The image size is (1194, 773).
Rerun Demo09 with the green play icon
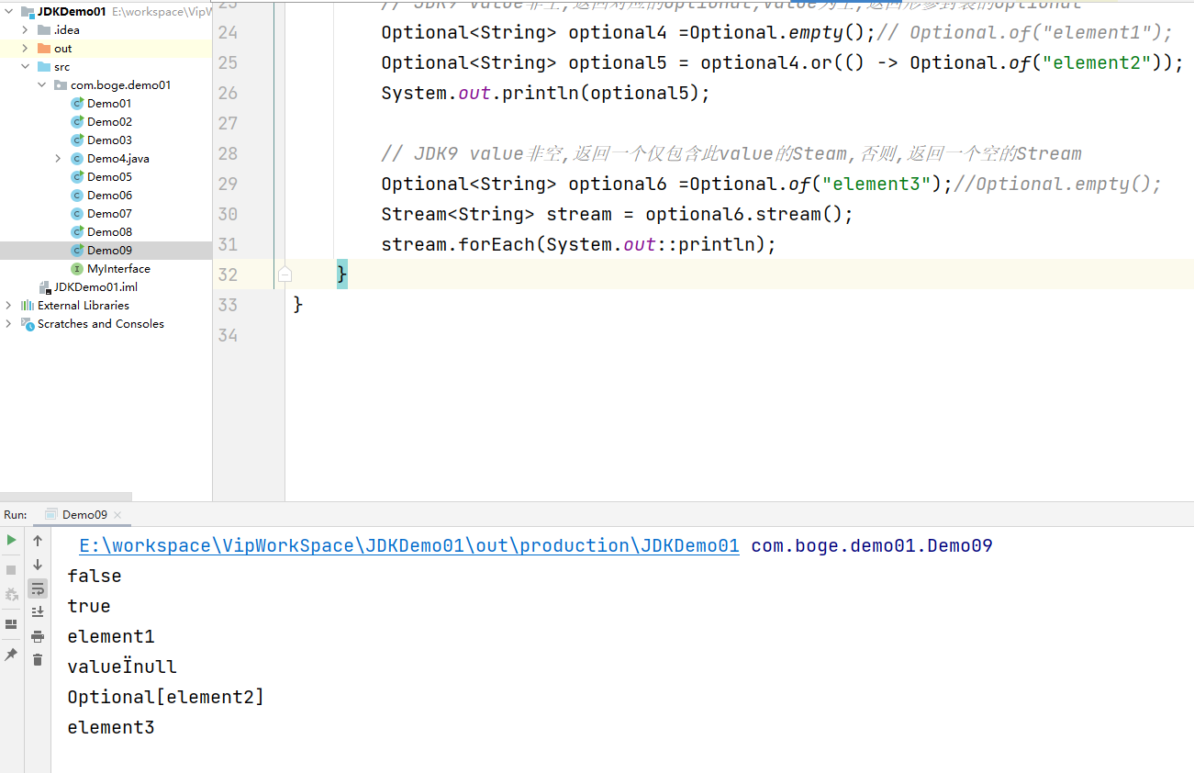(11, 540)
